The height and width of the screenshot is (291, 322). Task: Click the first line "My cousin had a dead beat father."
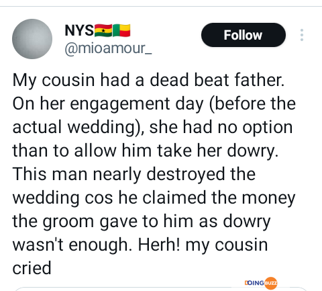(148, 80)
